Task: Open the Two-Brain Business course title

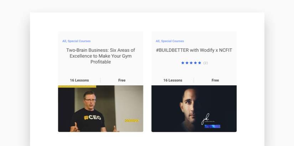Action: point(100,56)
